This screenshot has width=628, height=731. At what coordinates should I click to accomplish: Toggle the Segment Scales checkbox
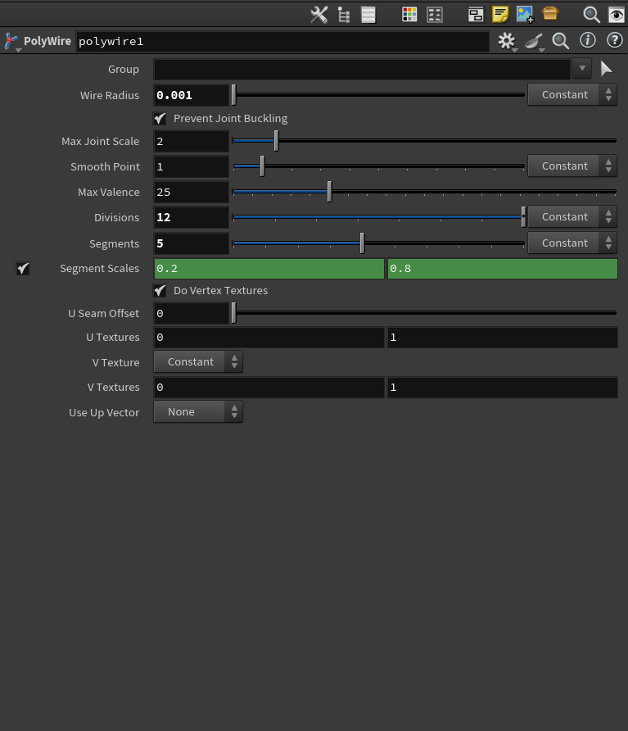point(23,269)
